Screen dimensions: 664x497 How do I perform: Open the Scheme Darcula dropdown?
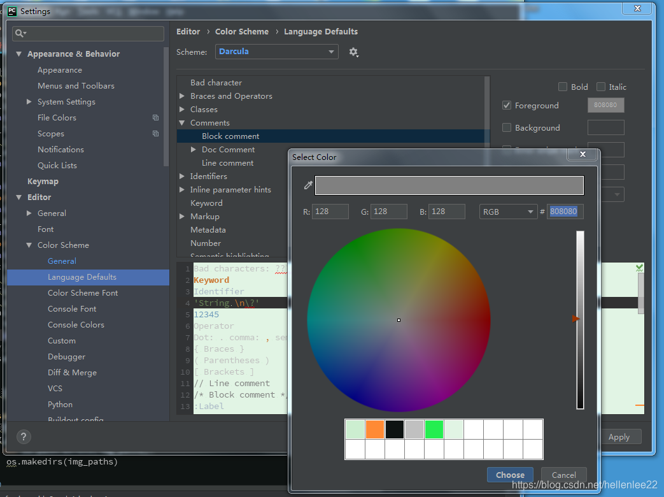coord(276,52)
